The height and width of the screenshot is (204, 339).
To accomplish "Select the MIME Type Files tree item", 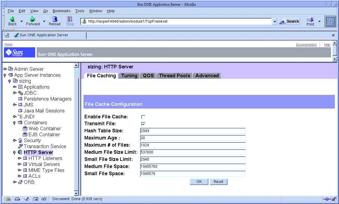I will click(x=46, y=170).
